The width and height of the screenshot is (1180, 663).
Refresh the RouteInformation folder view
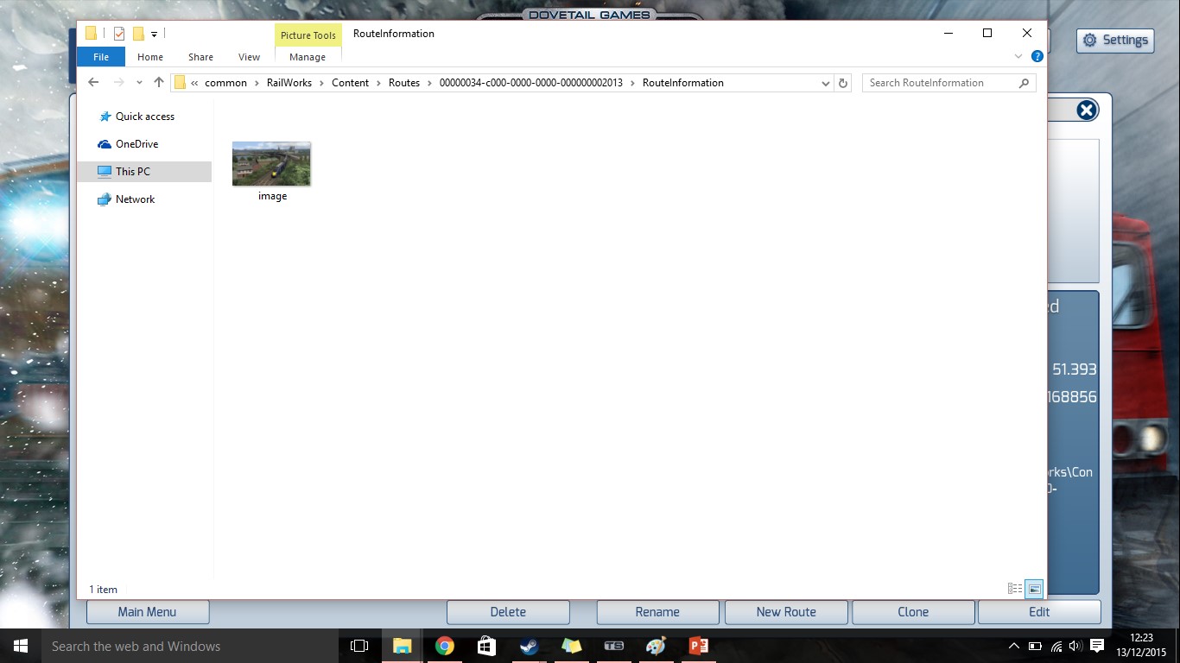tap(843, 83)
